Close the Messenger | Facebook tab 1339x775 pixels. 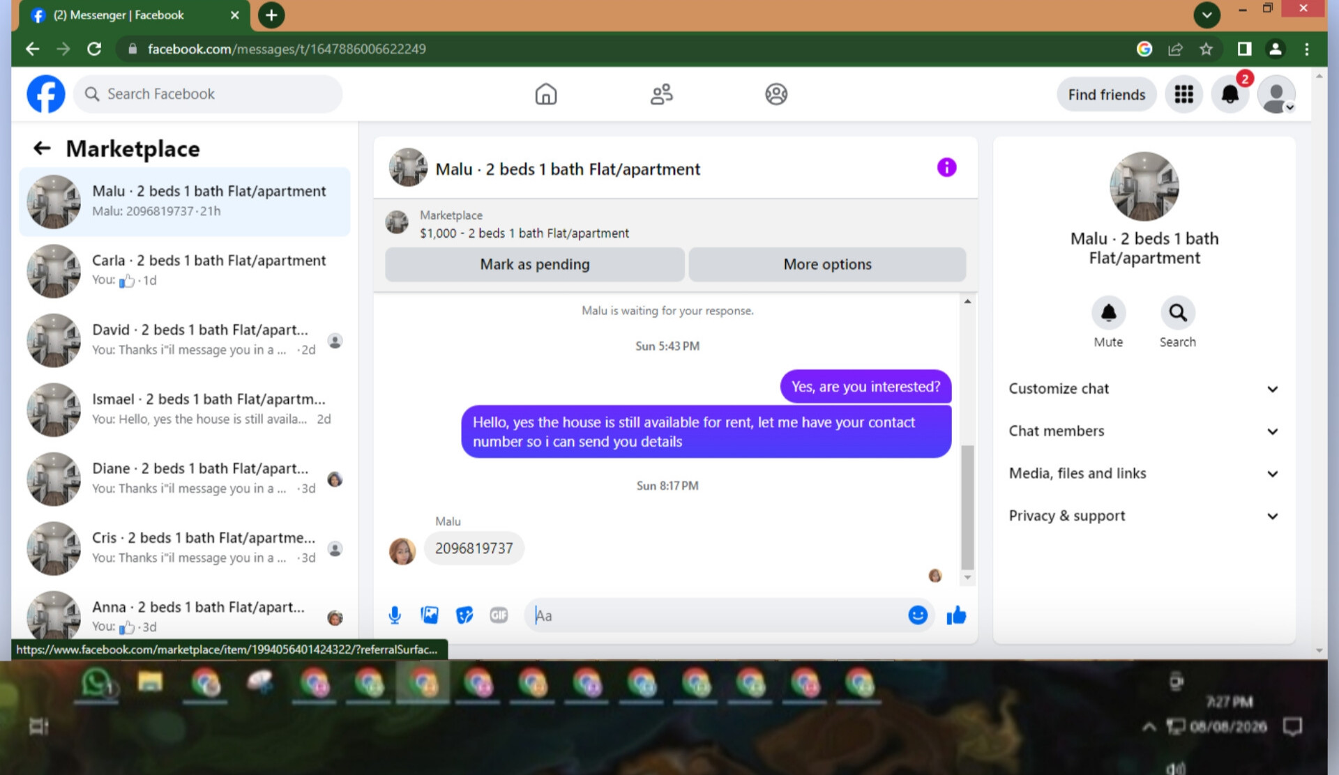(235, 15)
